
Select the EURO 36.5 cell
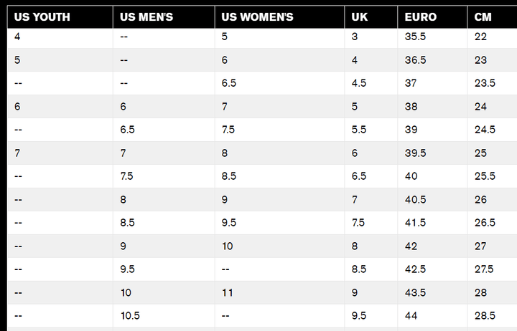click(415, 60)
